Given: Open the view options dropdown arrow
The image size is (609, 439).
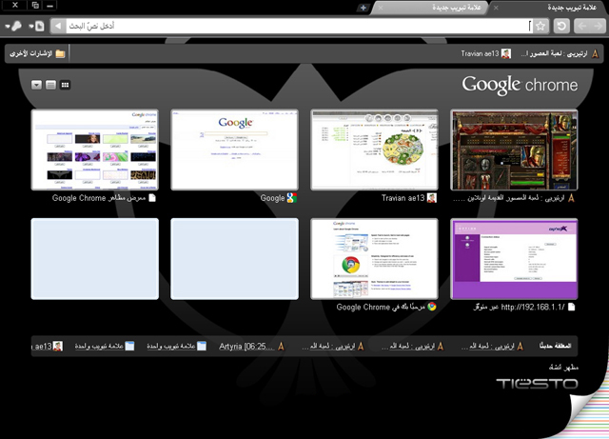Looking at the screenshot, I should [x=36, y=85].
